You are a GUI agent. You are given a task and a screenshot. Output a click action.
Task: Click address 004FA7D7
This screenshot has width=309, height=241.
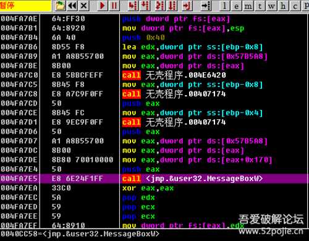click(x=19, y=141)
